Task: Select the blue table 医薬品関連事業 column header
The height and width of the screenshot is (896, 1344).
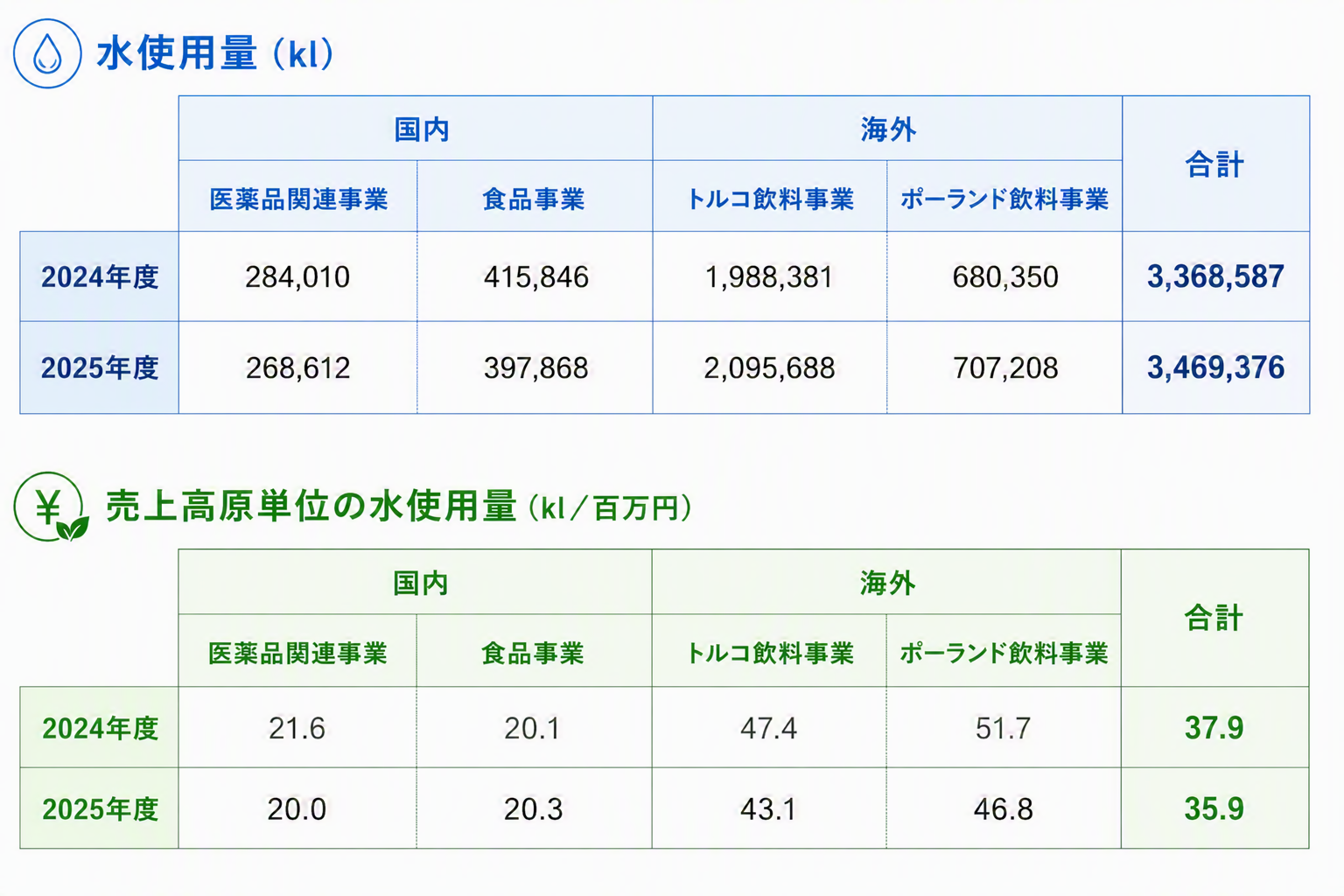Action: pyautogui.click(x=297, y=197)
